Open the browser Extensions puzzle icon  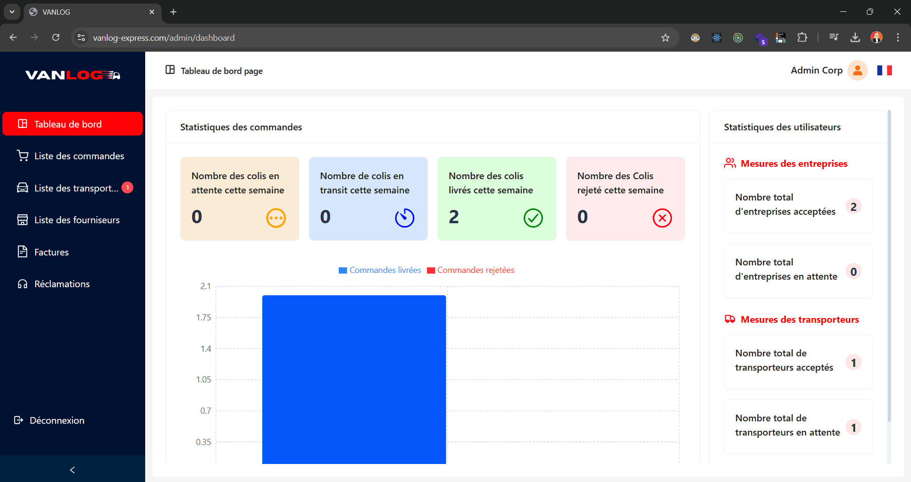(x=802, y=37)
